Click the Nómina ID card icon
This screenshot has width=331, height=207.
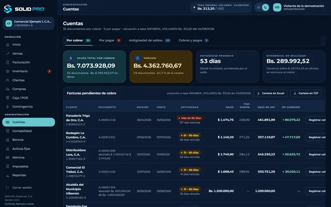8,158
